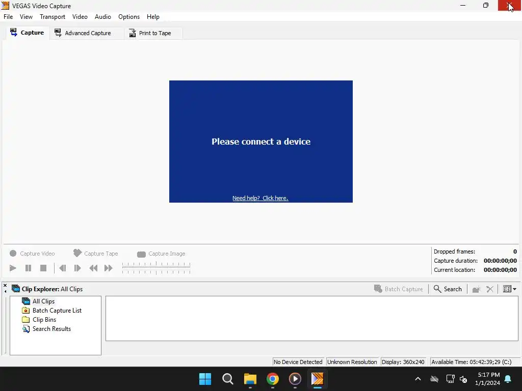Click the VEGAS taskbar icon

[x=317, y=379]
